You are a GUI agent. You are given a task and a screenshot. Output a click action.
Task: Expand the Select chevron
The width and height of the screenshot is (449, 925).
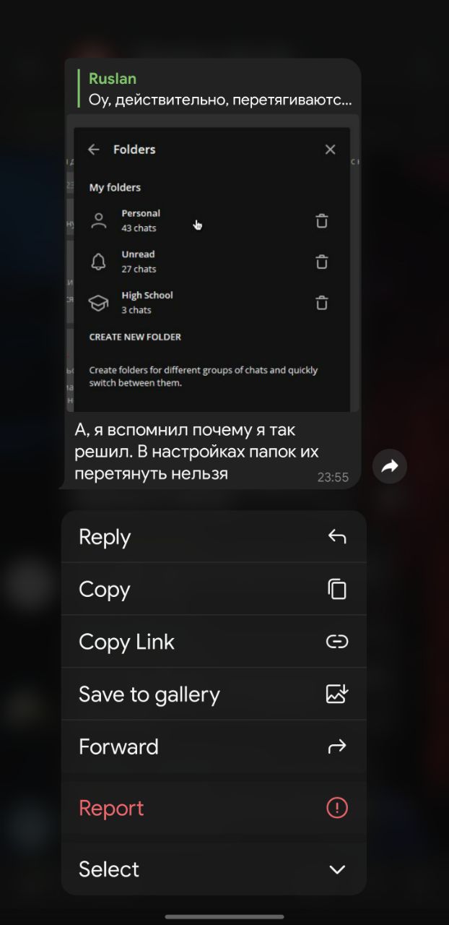pos(337,869)
